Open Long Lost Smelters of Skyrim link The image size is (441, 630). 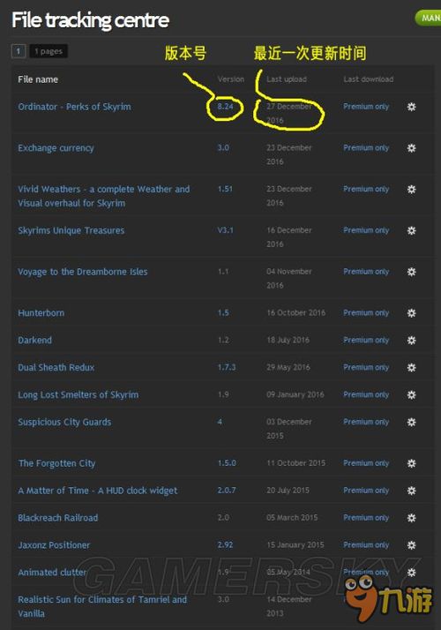click(78, 395)
